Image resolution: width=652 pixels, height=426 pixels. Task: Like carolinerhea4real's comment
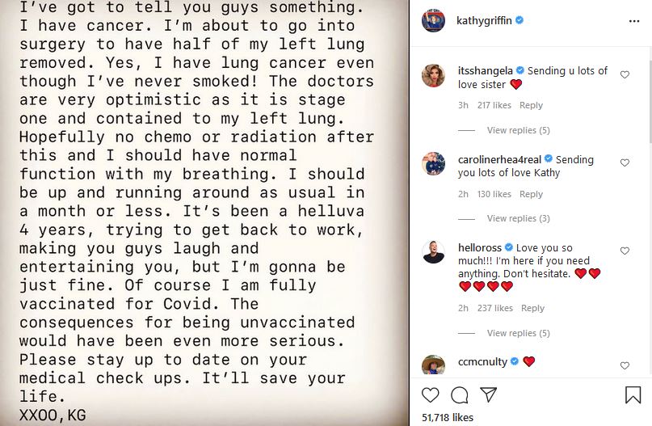tap(625, 162)
